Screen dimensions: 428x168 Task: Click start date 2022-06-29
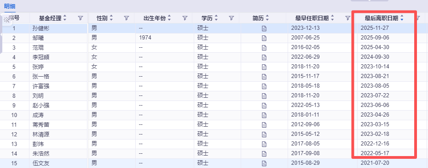(x=306, y=57)
